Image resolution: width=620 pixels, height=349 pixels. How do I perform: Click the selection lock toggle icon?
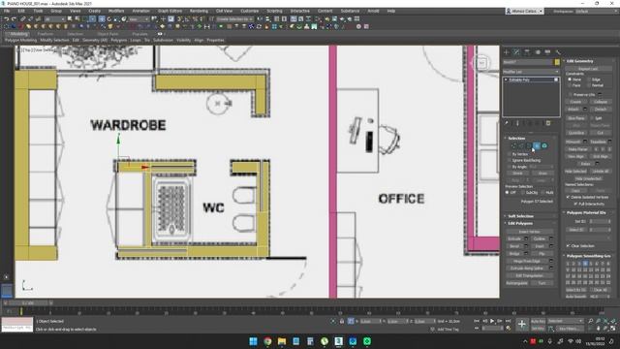pyautogui.click(x=342, y=321)
